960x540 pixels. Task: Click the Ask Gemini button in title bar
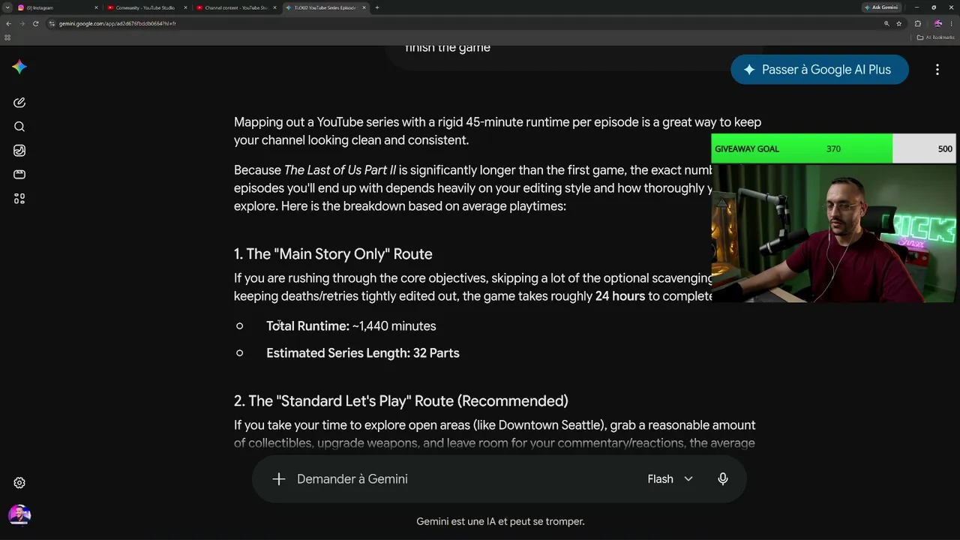(x=880, y=7)
